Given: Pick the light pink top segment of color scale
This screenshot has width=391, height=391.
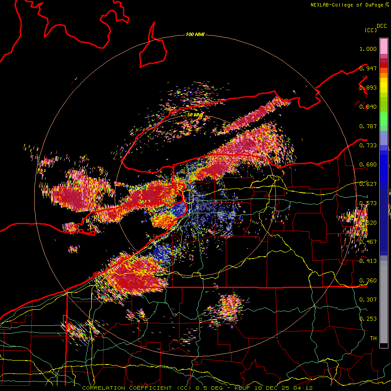Looking at the screenshot, I should coord(384,46).
